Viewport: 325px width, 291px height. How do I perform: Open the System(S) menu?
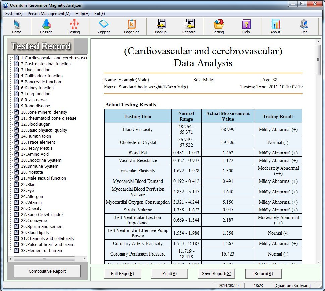14,14
